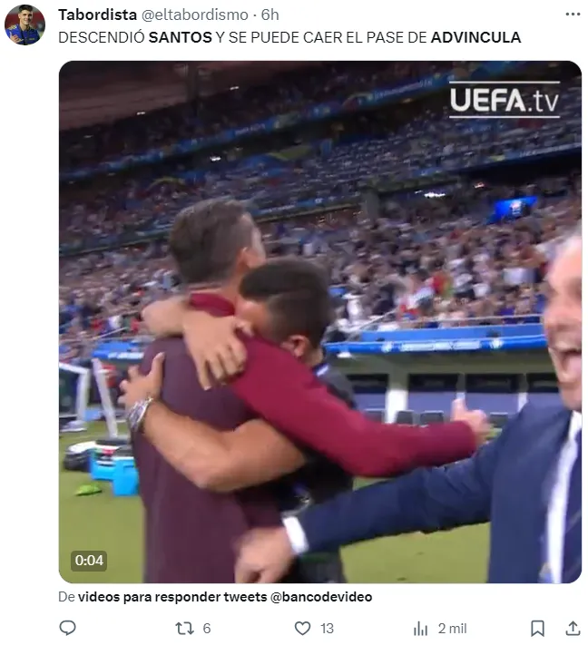Click the Tabordista display name

[97, 15]
